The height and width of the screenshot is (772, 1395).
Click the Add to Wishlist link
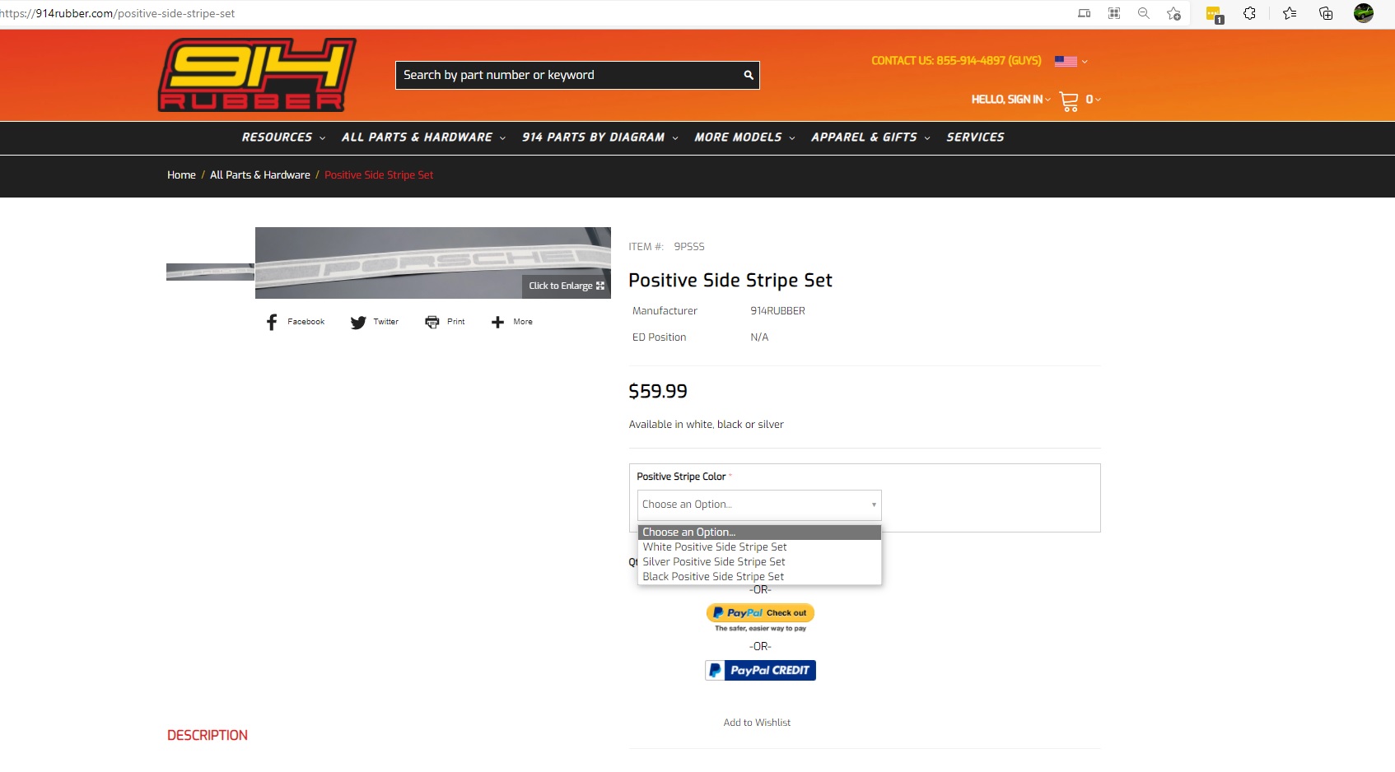757,723
